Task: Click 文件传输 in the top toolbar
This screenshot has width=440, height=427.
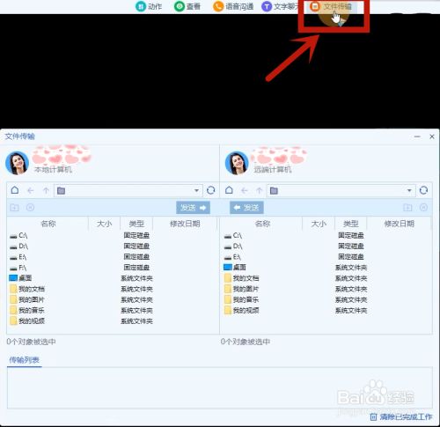Action: tap(331, 6)
